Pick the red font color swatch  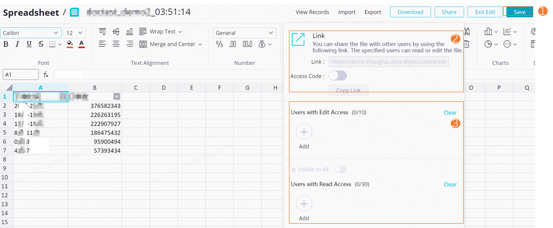(82, 44)
